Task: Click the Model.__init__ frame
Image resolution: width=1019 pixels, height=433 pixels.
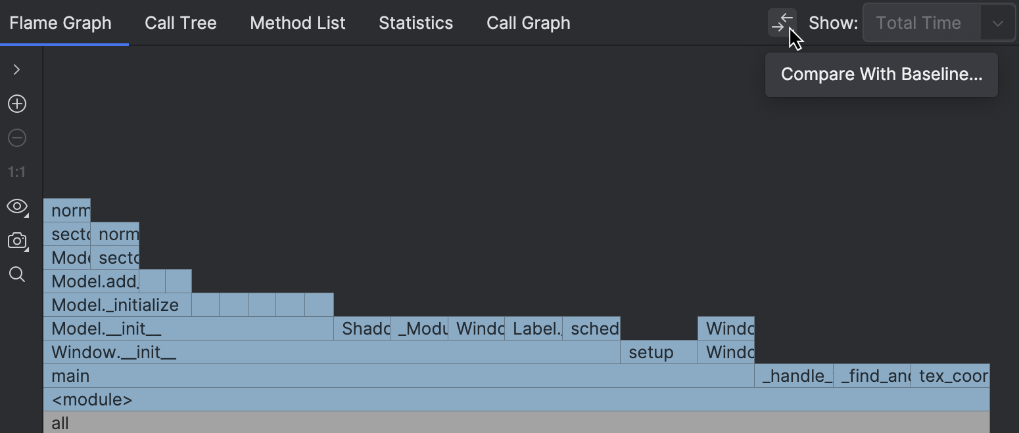Action: click(x=164, y=329)
